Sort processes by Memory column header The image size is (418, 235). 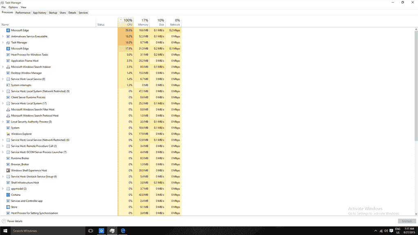(x=142, y=22)
